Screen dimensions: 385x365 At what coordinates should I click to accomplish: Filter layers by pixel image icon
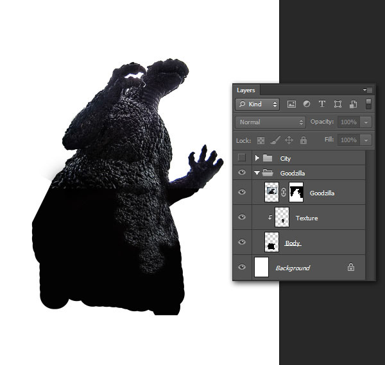pos(291,104)
